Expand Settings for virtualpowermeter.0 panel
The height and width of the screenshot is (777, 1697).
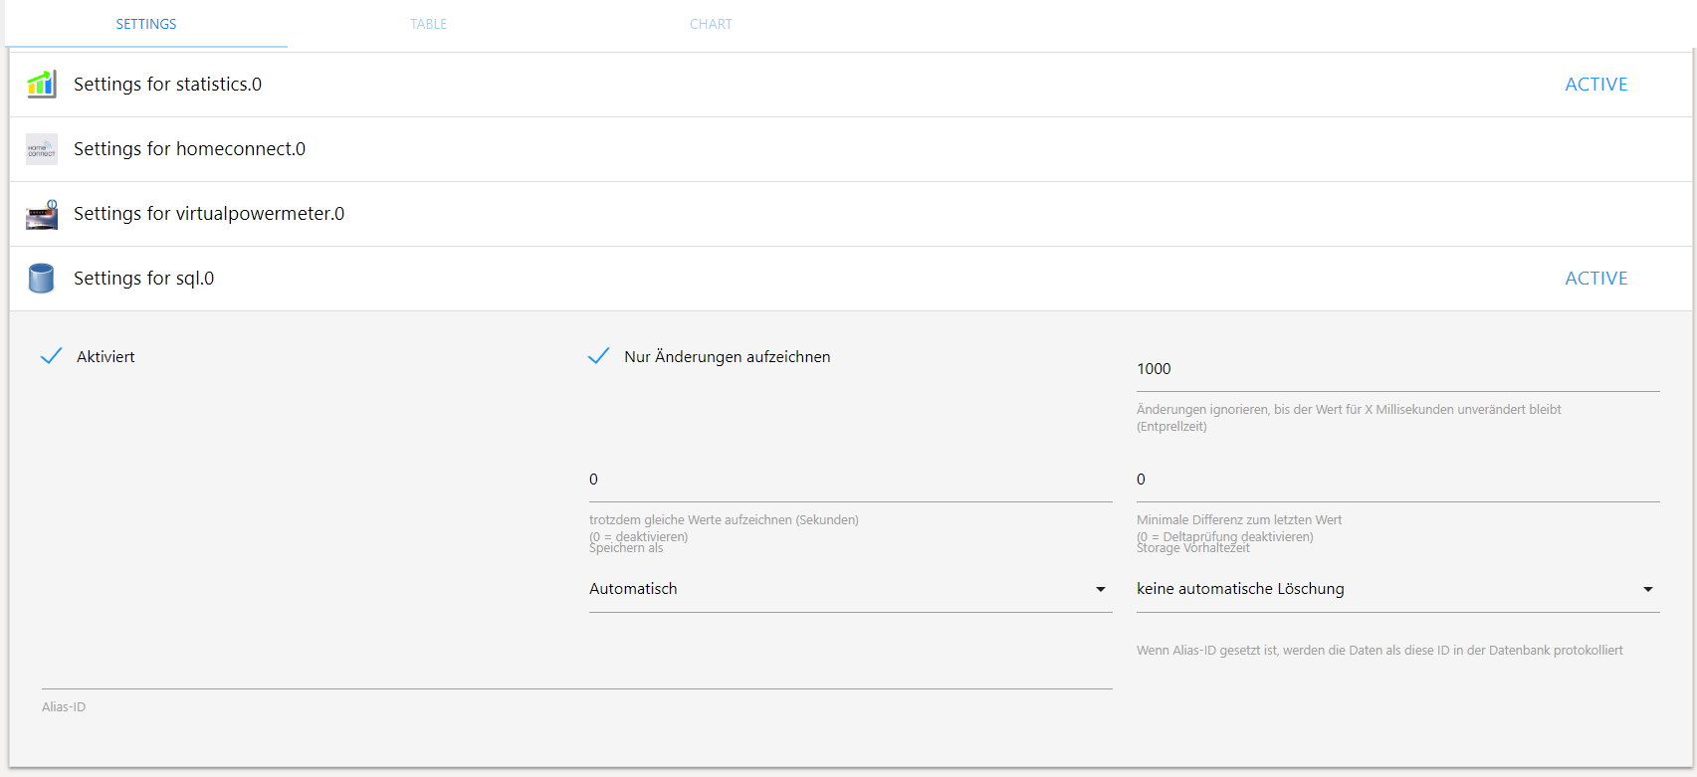(209, 214)
